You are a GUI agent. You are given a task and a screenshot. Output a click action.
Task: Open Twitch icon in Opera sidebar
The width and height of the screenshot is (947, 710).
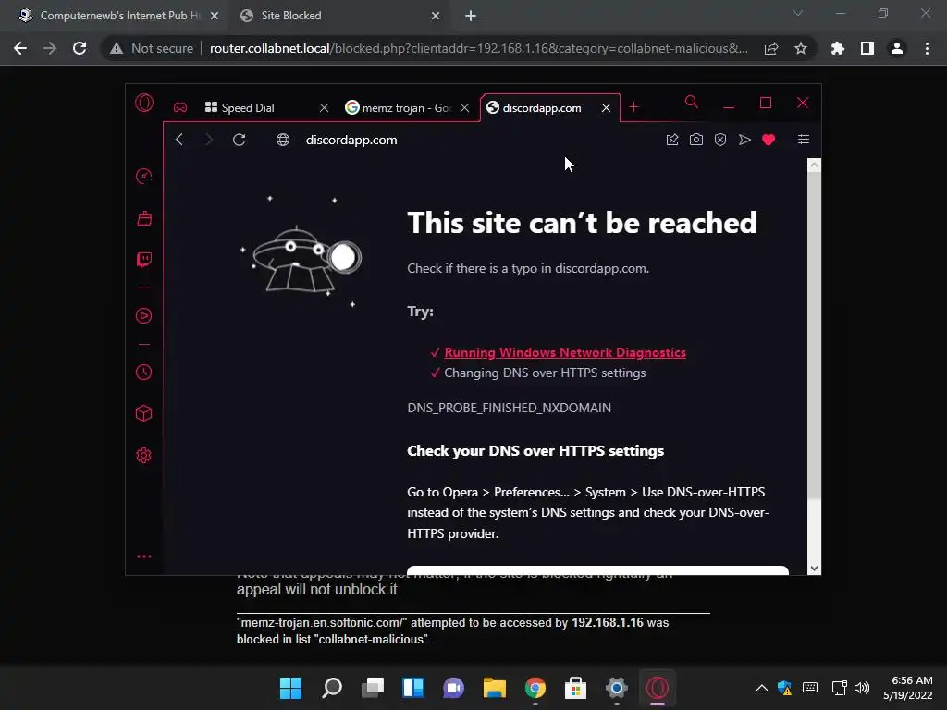[143, 260]
